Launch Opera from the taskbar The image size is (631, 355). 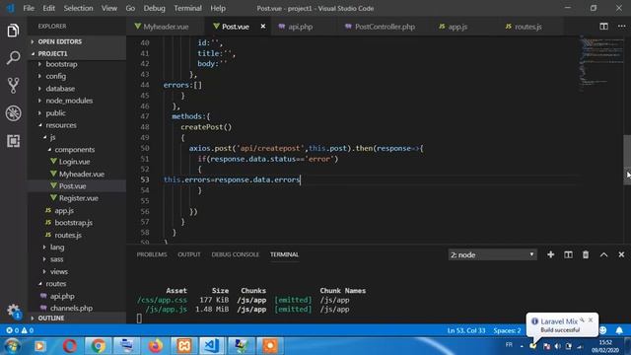pyautogui.click(x=69, y=346)
